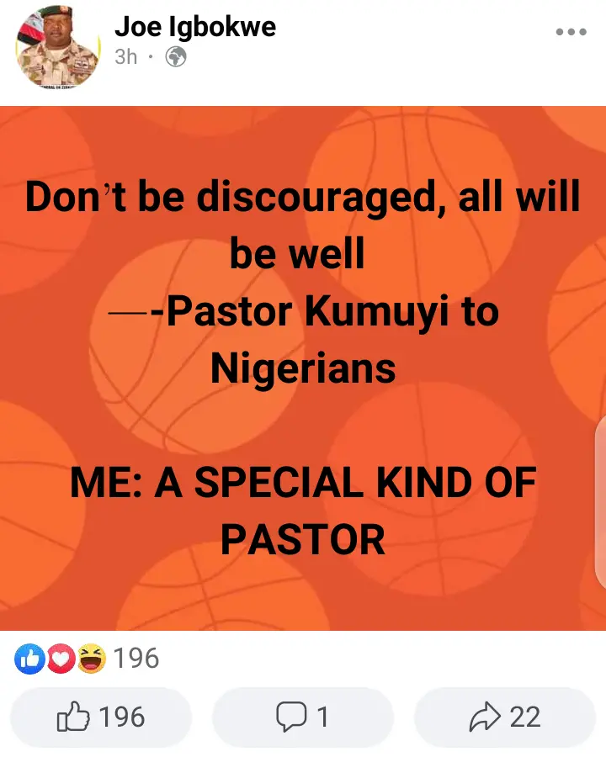606x757 pixels.
Task: Click the laughing Haha reaction emoji
Action: click(92, 659)
